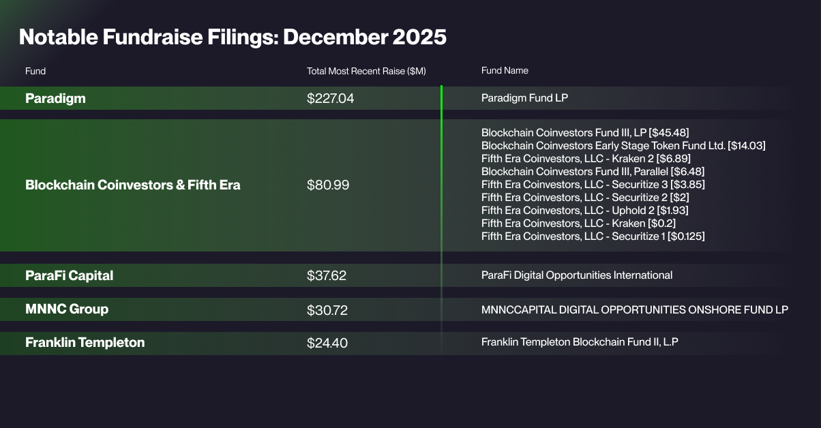The width and height of the screenshot is (821, 428).
Task: Click 'ParaFi Digital Opportunities International' fund name
Action: coord(577,275)
